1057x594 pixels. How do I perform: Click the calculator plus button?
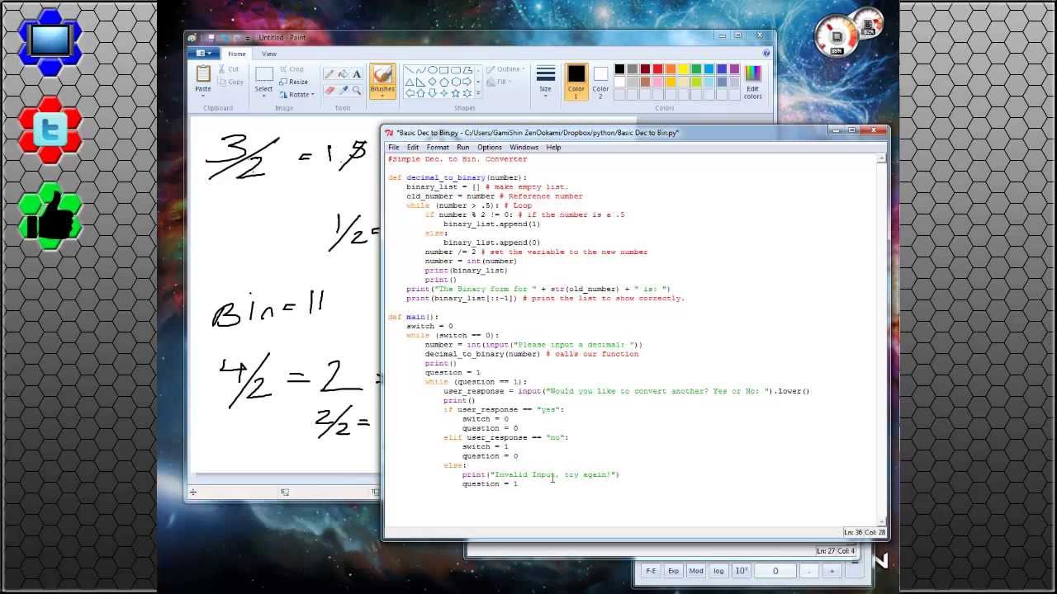point(832,571)
